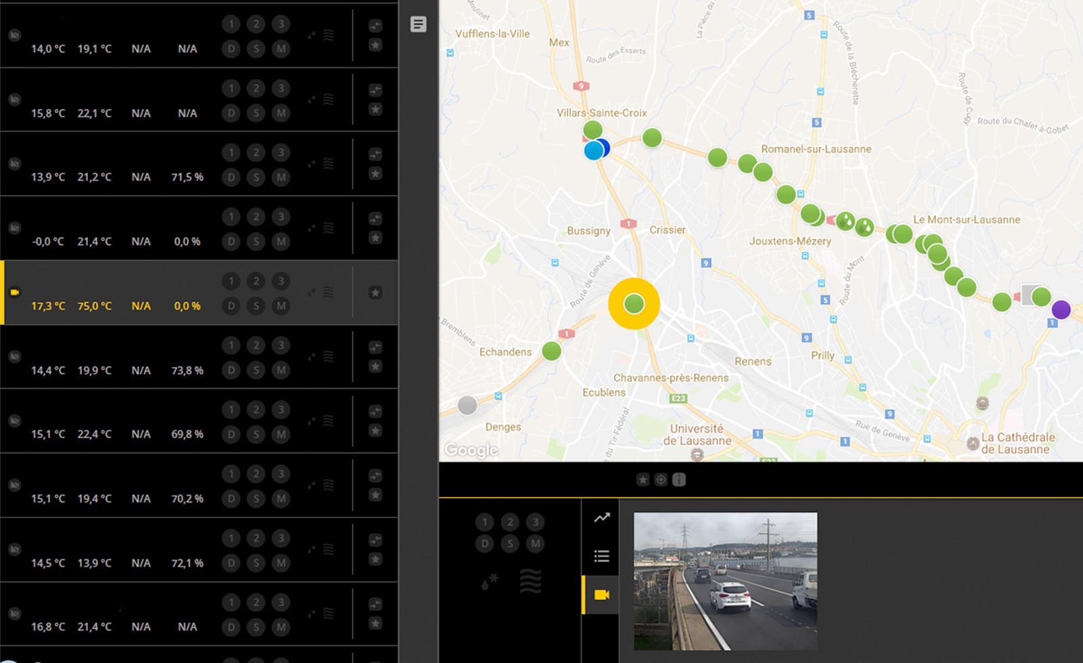The height and width of the screenshot is (663, 1083).
Task: Enable sensor 1 on the highlighted station row
Action: pos(231,280)
